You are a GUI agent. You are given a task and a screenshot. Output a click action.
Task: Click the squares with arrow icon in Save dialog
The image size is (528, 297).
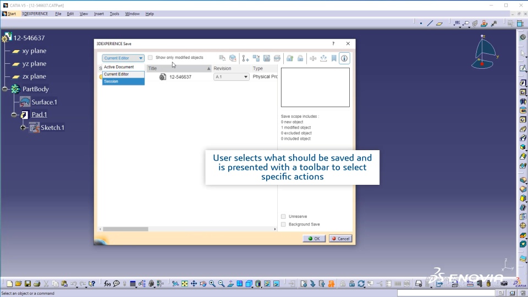(256, 58)
